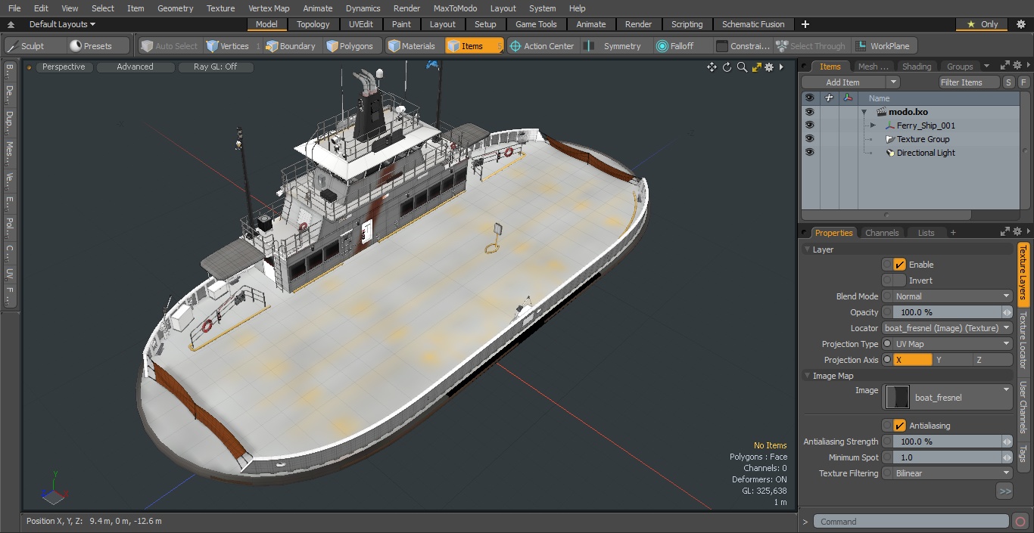
Task: Maximize the Properties panel with its expand icon
Action: pos(1005,232)
